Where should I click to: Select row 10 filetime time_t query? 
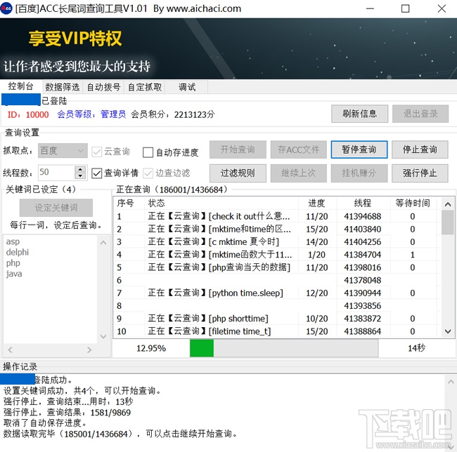(x=276, y=331)
